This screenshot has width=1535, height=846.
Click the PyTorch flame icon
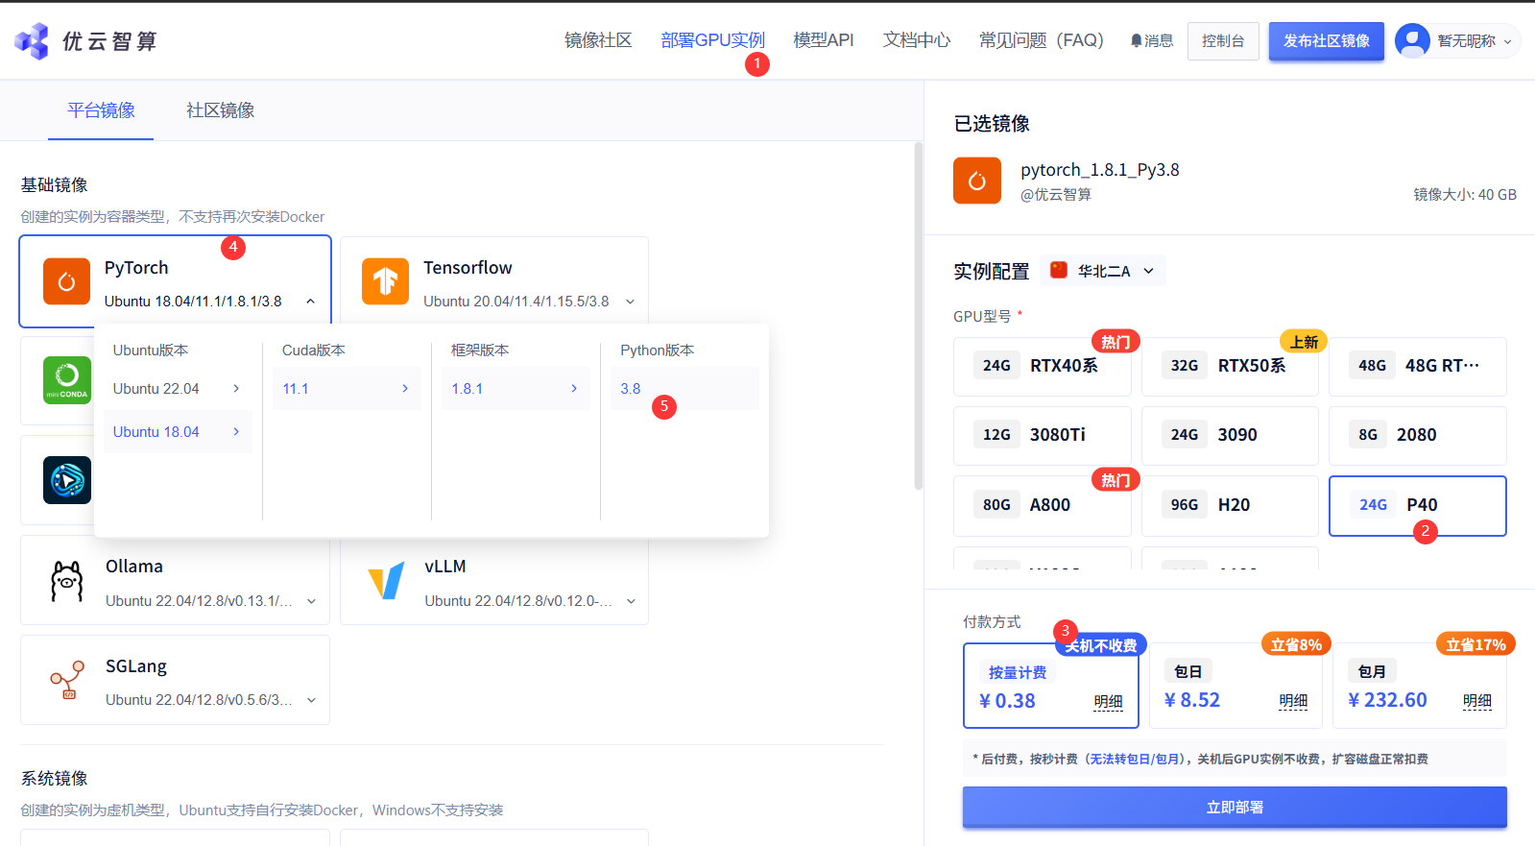point(66,281)
